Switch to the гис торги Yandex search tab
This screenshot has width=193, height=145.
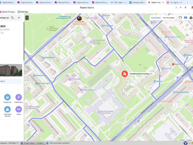point(175,2)
